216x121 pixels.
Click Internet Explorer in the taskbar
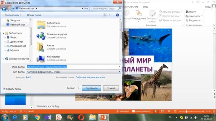[x=15, y=117]
